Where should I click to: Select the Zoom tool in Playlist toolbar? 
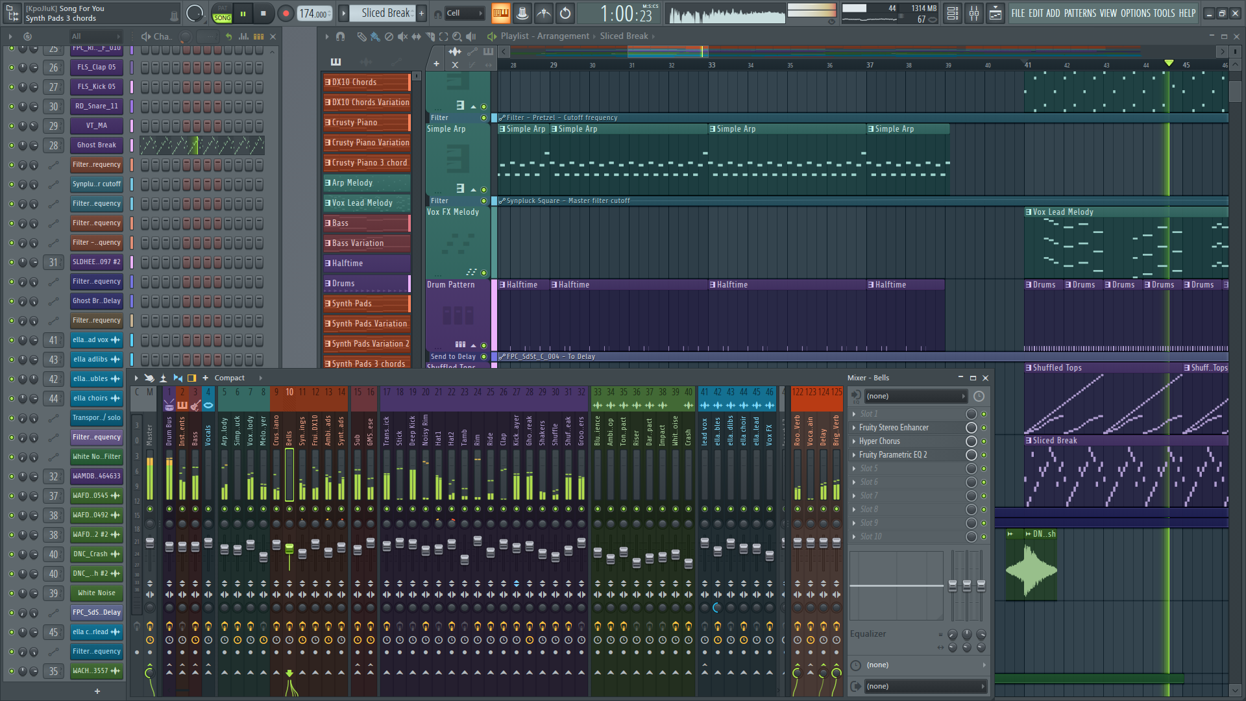click(x=457, y=36)
